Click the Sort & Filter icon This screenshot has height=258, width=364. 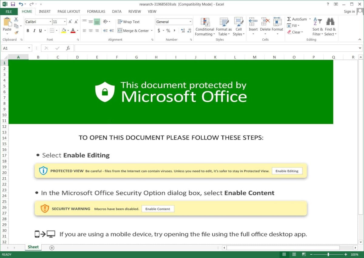317,21
